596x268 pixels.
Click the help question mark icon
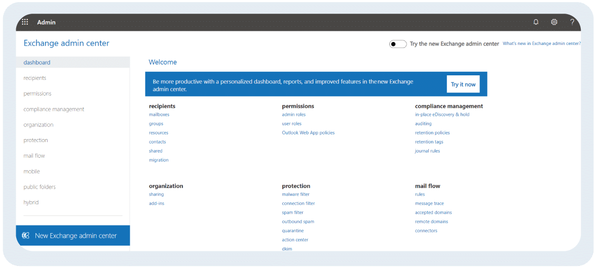click(x=572, y=22)
